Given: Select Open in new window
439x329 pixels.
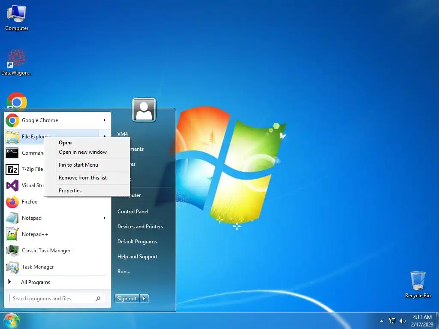Looking at the screenshot, I should tap(83, 152).
